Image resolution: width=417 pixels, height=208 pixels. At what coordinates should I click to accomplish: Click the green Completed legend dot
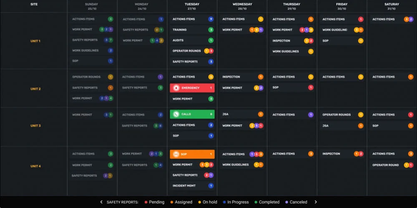pos(256,202)
